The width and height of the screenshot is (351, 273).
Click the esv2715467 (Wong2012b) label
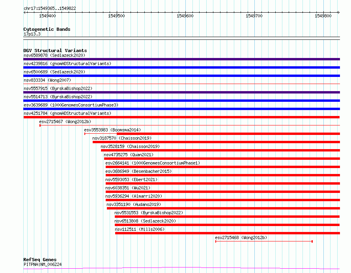[65, 122]
